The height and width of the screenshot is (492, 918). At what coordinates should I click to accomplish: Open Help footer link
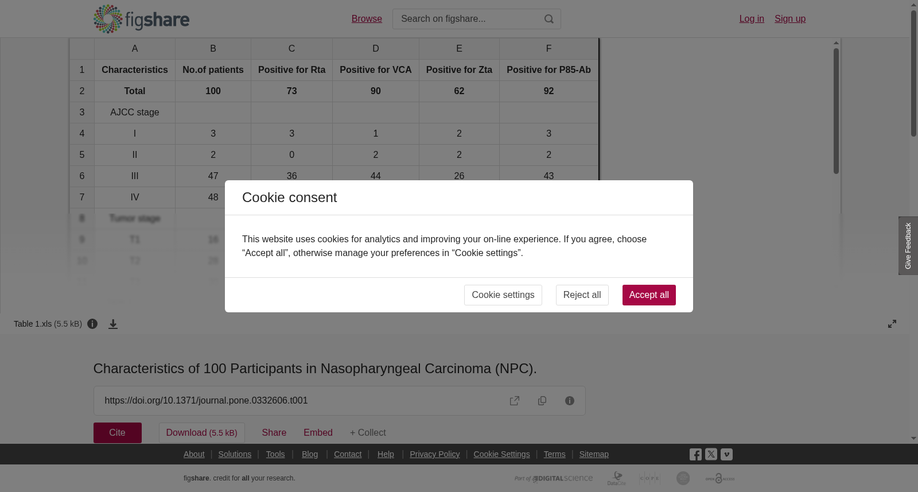(x=386, y=454)
